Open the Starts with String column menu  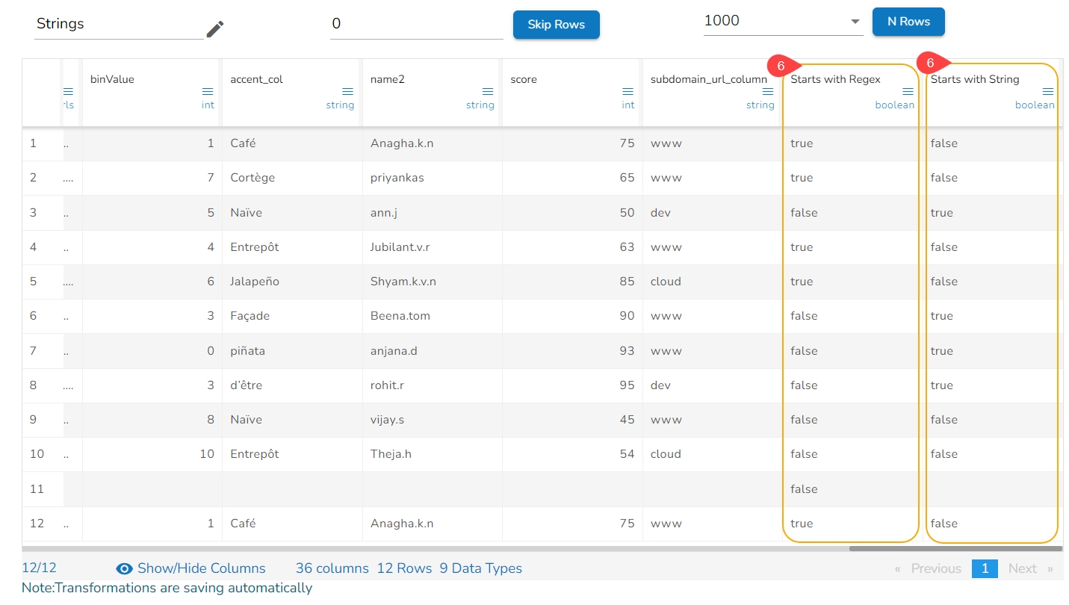1047,92
